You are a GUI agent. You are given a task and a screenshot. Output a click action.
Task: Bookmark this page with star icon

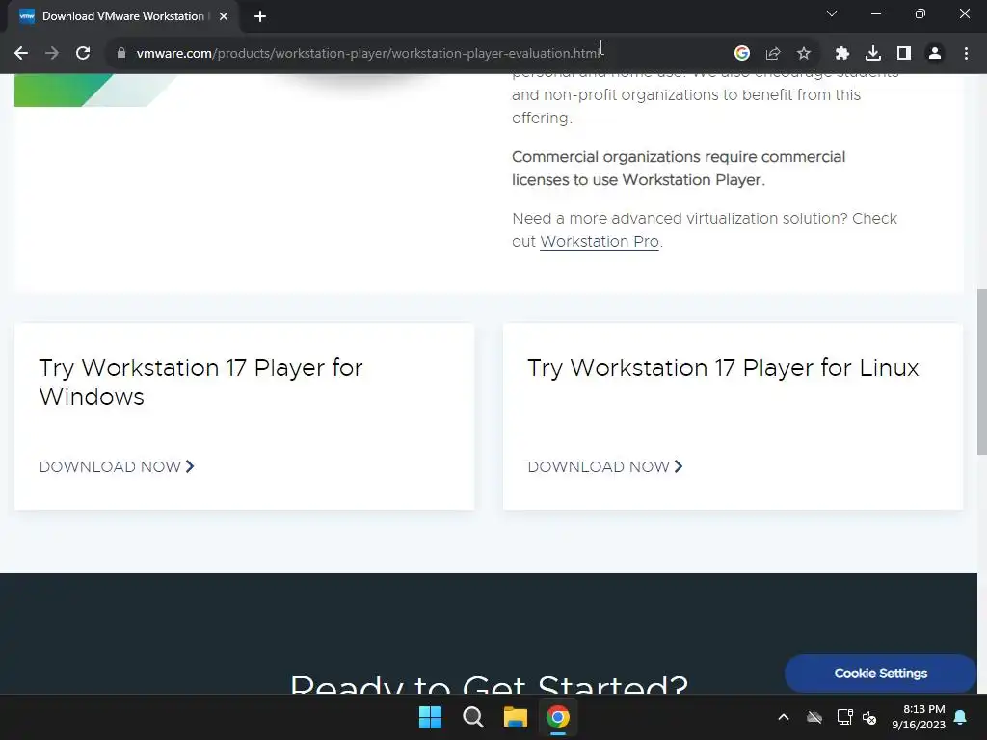[804, 54]
